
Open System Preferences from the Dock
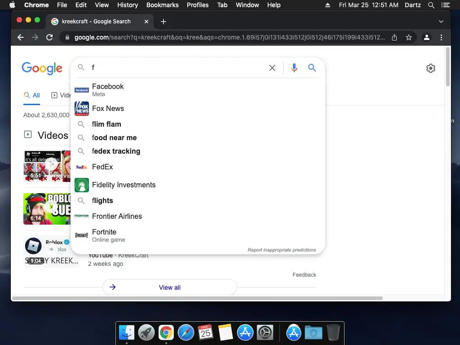tap(265, 333)
